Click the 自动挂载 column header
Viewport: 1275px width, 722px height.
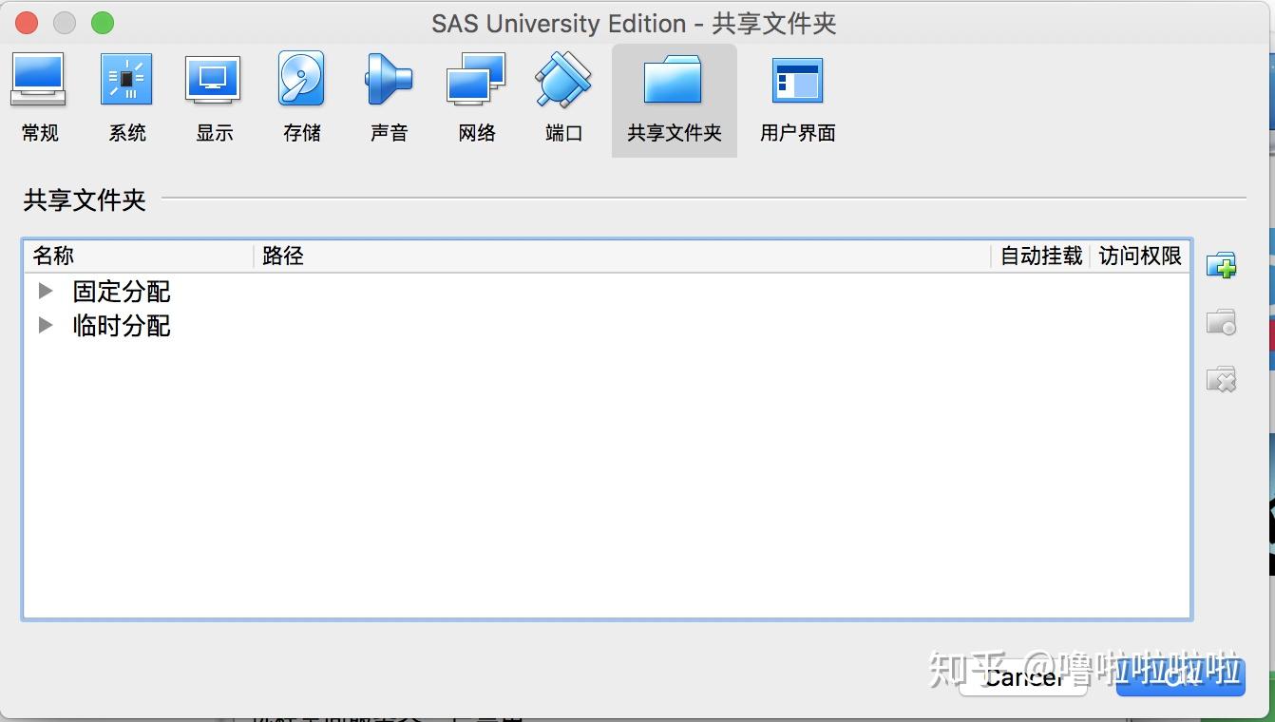click(1040, 256)
